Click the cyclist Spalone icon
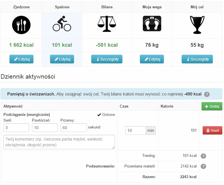 pyautogui.click(x=62, y=24)
